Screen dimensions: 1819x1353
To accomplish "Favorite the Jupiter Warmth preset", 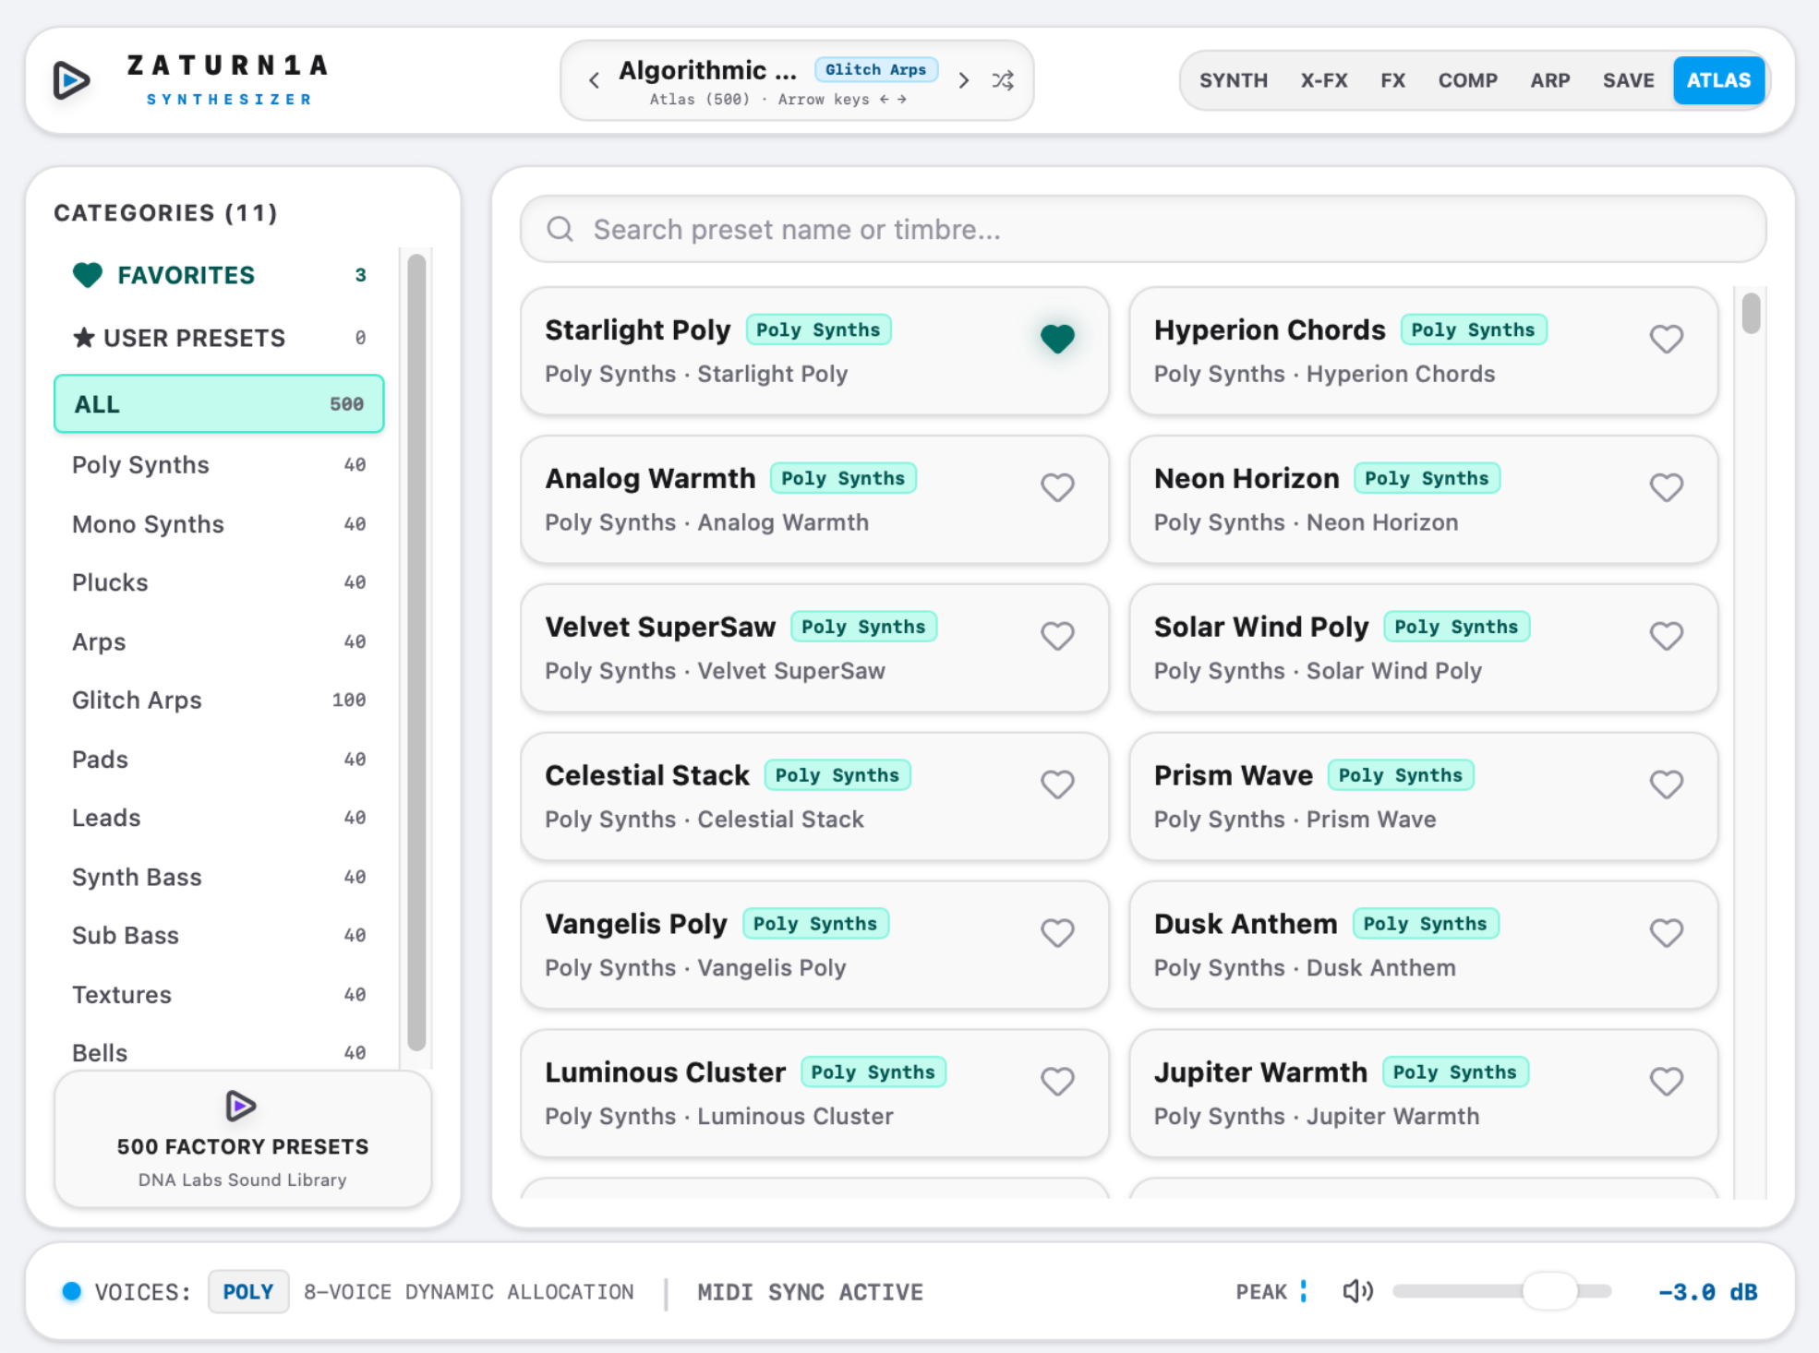I will pos(1667,1082).
